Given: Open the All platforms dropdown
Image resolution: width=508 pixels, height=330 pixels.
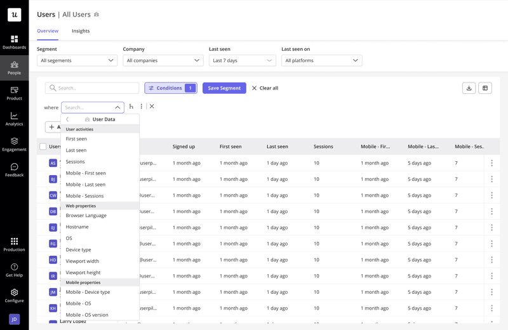Looking at the screenshot, I should tap(321, 60).
